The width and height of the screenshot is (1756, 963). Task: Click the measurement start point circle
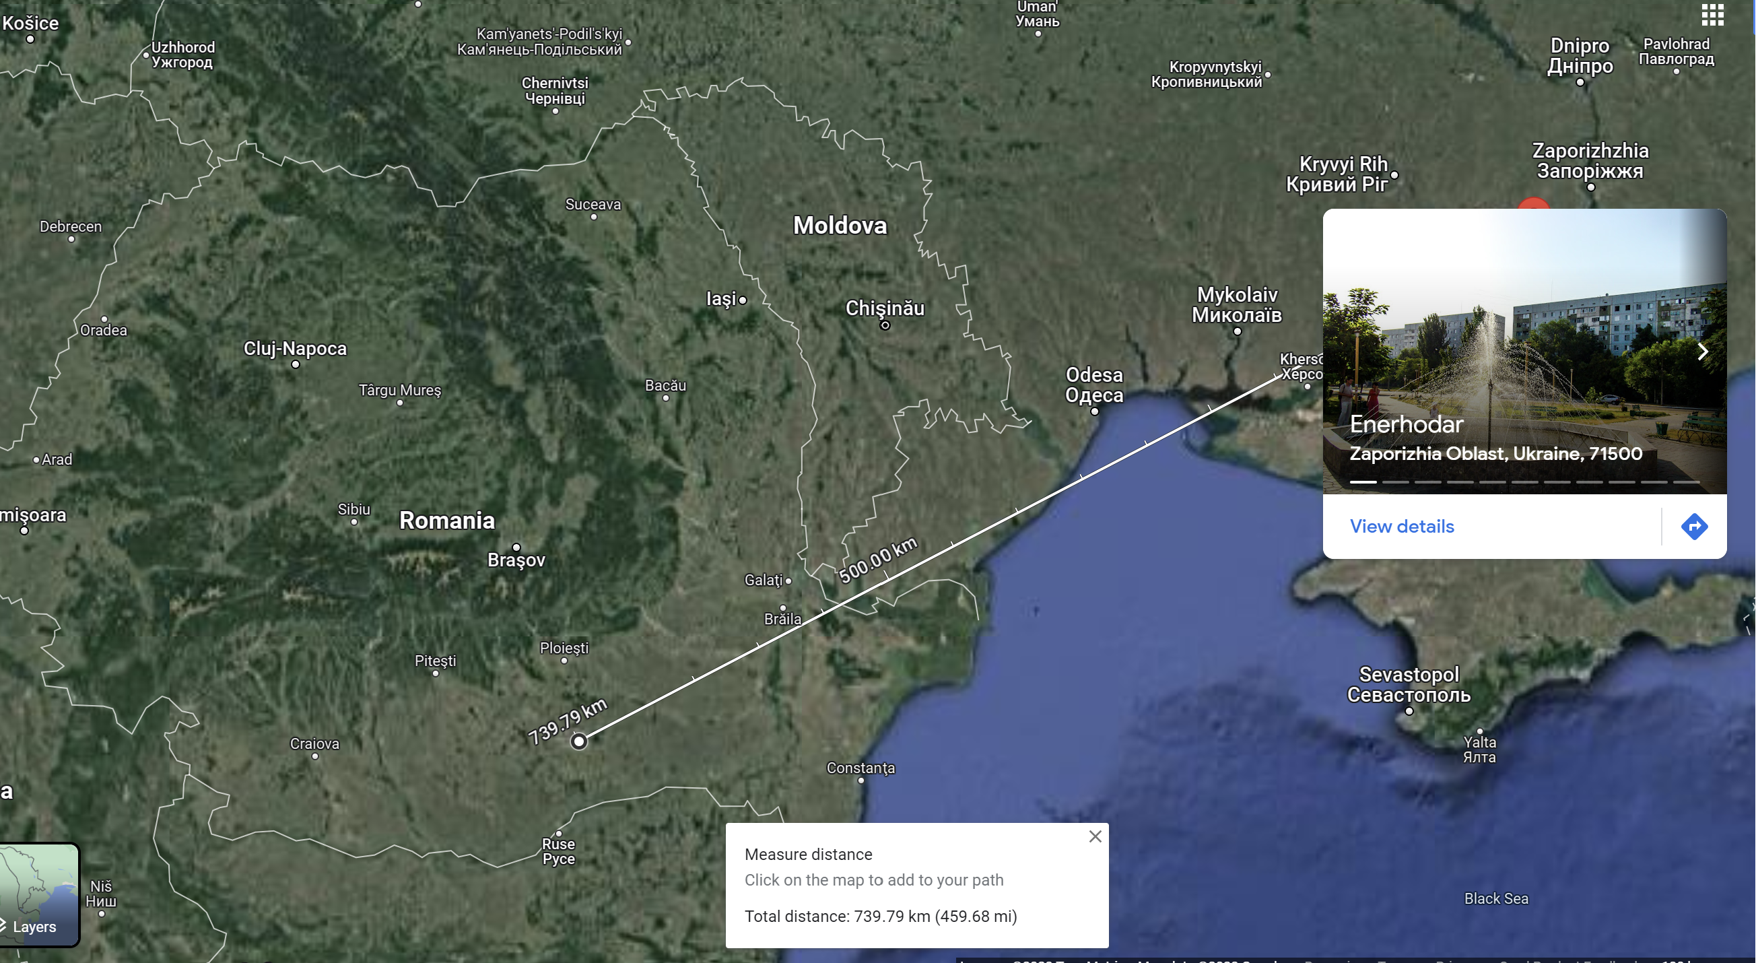[x=579, y=741]
